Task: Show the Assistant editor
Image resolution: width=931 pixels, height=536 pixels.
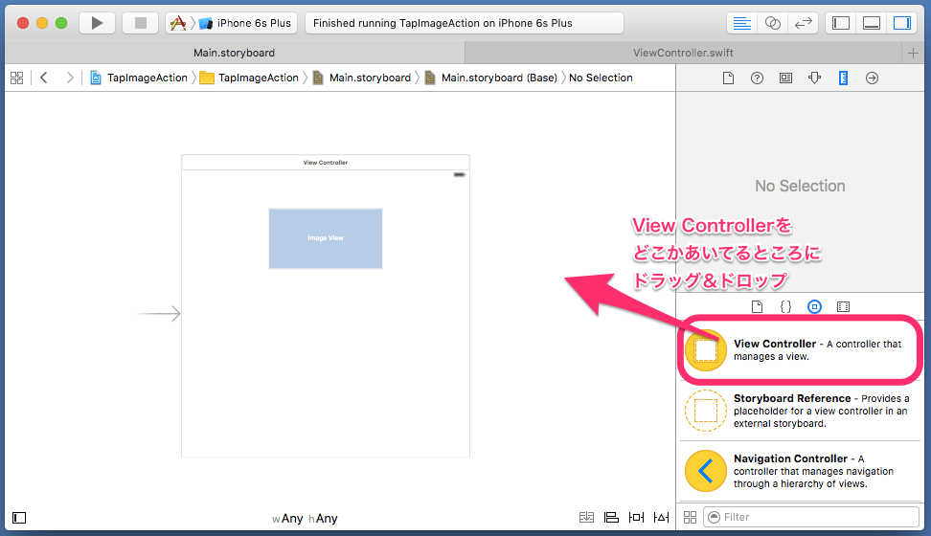Action: pyautogui.click(x=772, y=23)
